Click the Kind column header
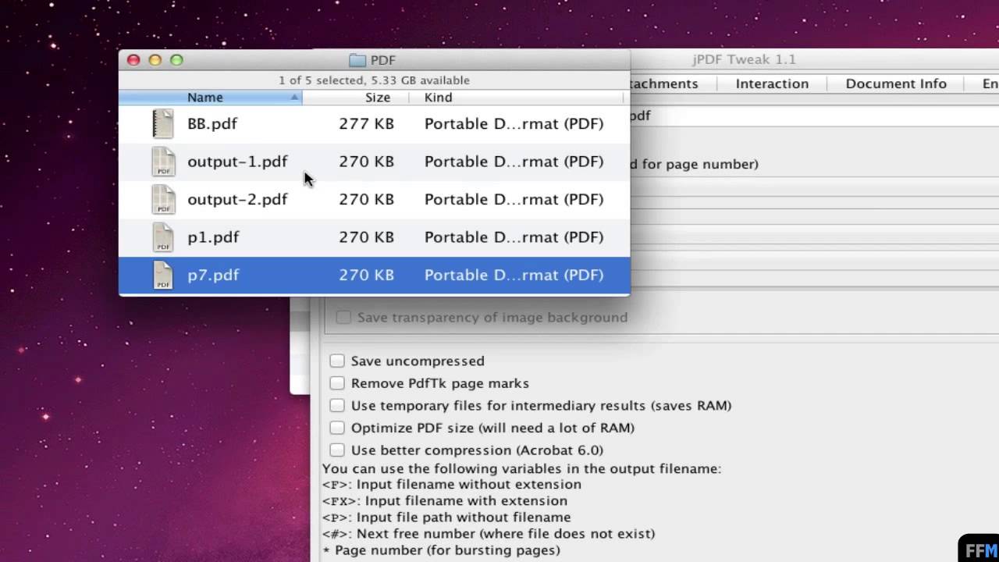The height and width of the screenshot is (562, 999). point(517,98)
